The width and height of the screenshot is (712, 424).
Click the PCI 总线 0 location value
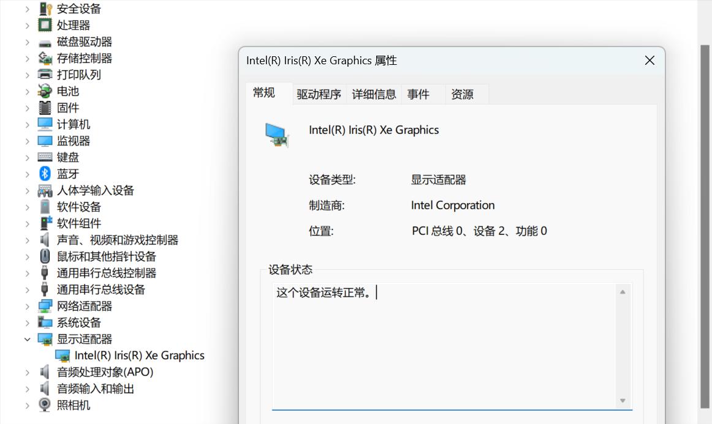point(479,231)
